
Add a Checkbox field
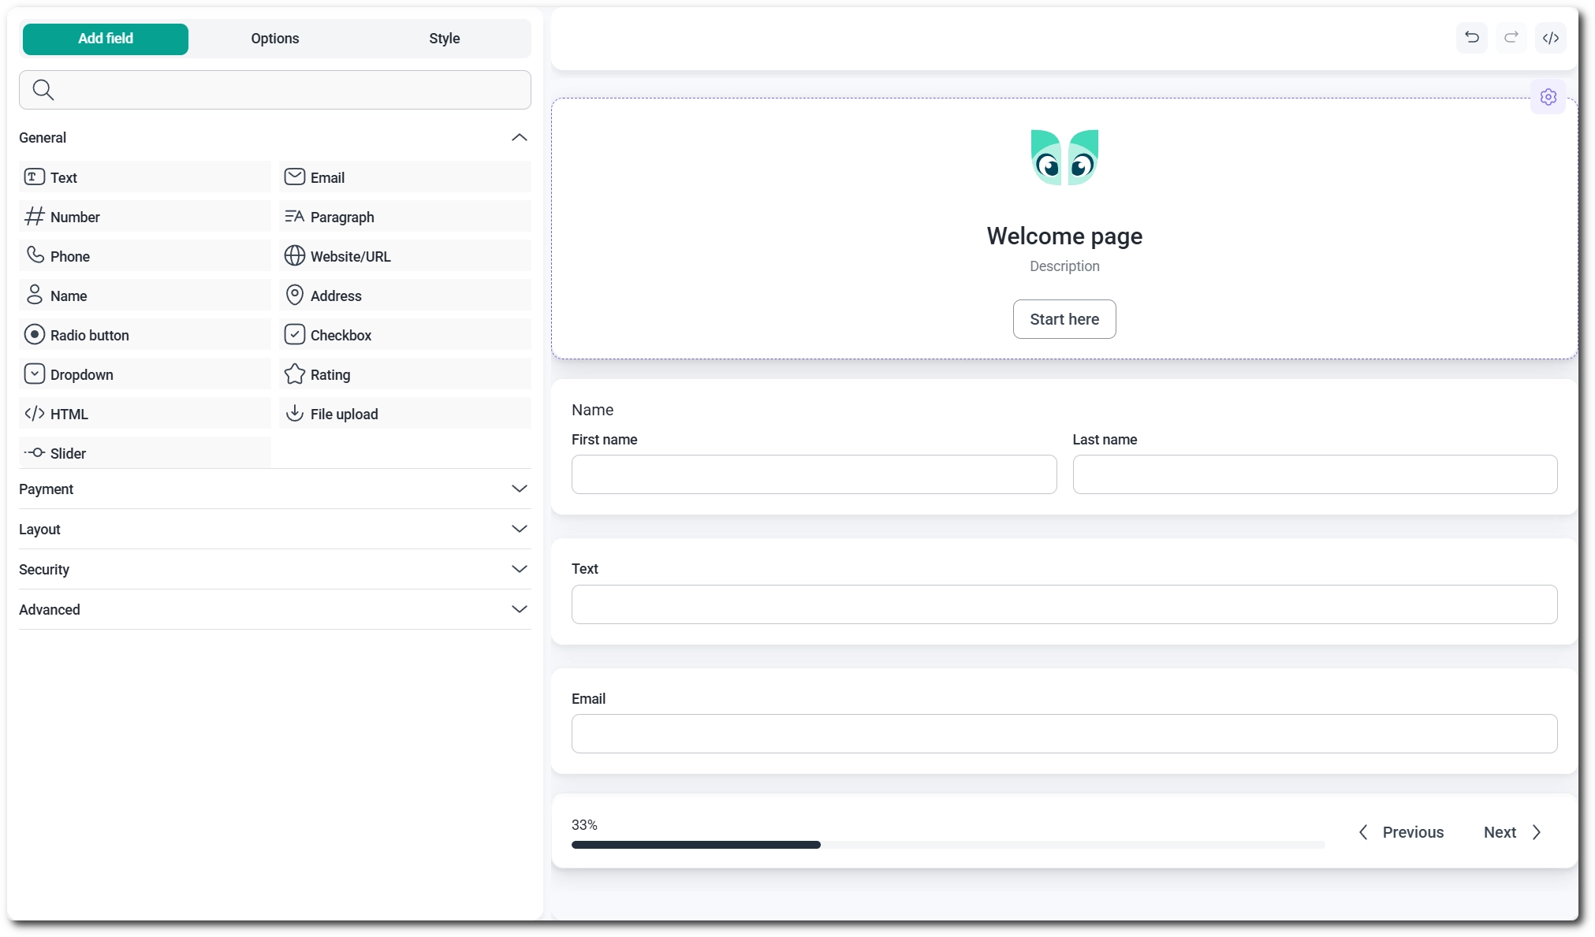pos(405,335)
